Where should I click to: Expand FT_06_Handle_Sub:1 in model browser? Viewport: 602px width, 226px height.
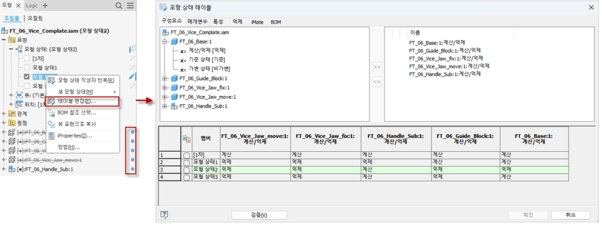coord(4,169)
